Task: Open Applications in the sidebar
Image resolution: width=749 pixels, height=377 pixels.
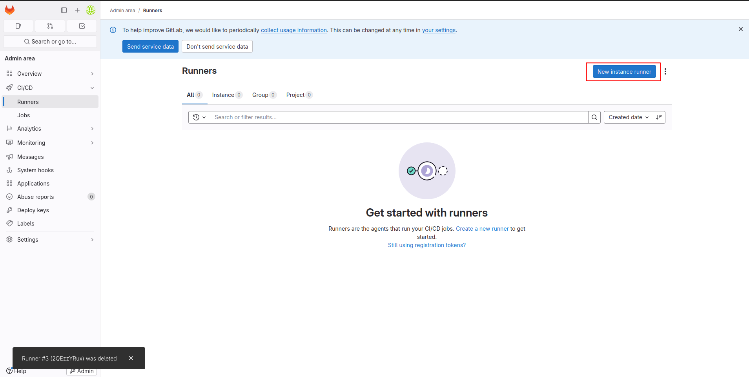Action: (50, 184)
